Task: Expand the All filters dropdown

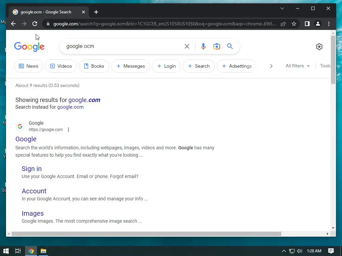Action: [298, 66]
